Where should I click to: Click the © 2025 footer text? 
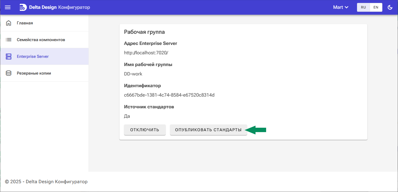tap(46, 182)
